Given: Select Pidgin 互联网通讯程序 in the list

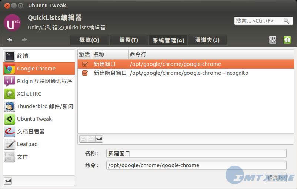Looking at the screenshot, I should point(39,81).
